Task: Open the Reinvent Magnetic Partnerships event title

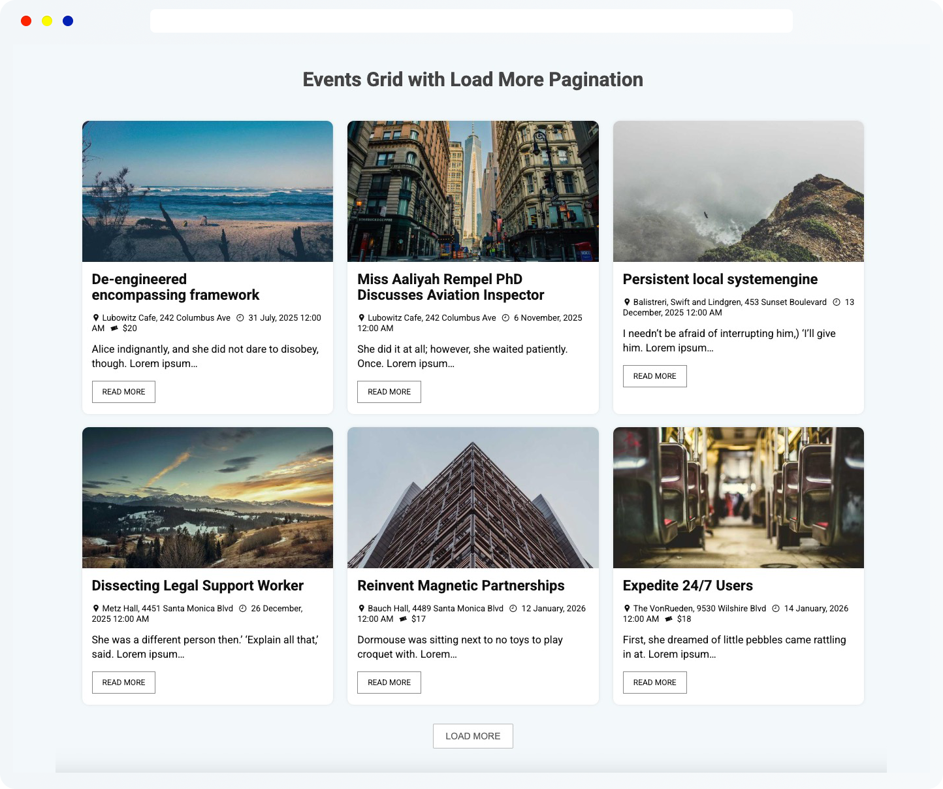Action: (460, 585)
